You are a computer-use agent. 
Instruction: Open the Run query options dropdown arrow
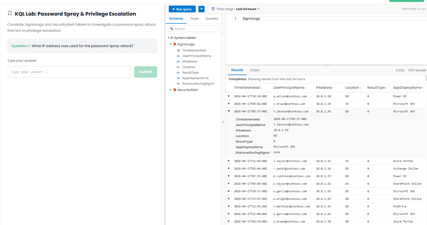tap(202, 9)
